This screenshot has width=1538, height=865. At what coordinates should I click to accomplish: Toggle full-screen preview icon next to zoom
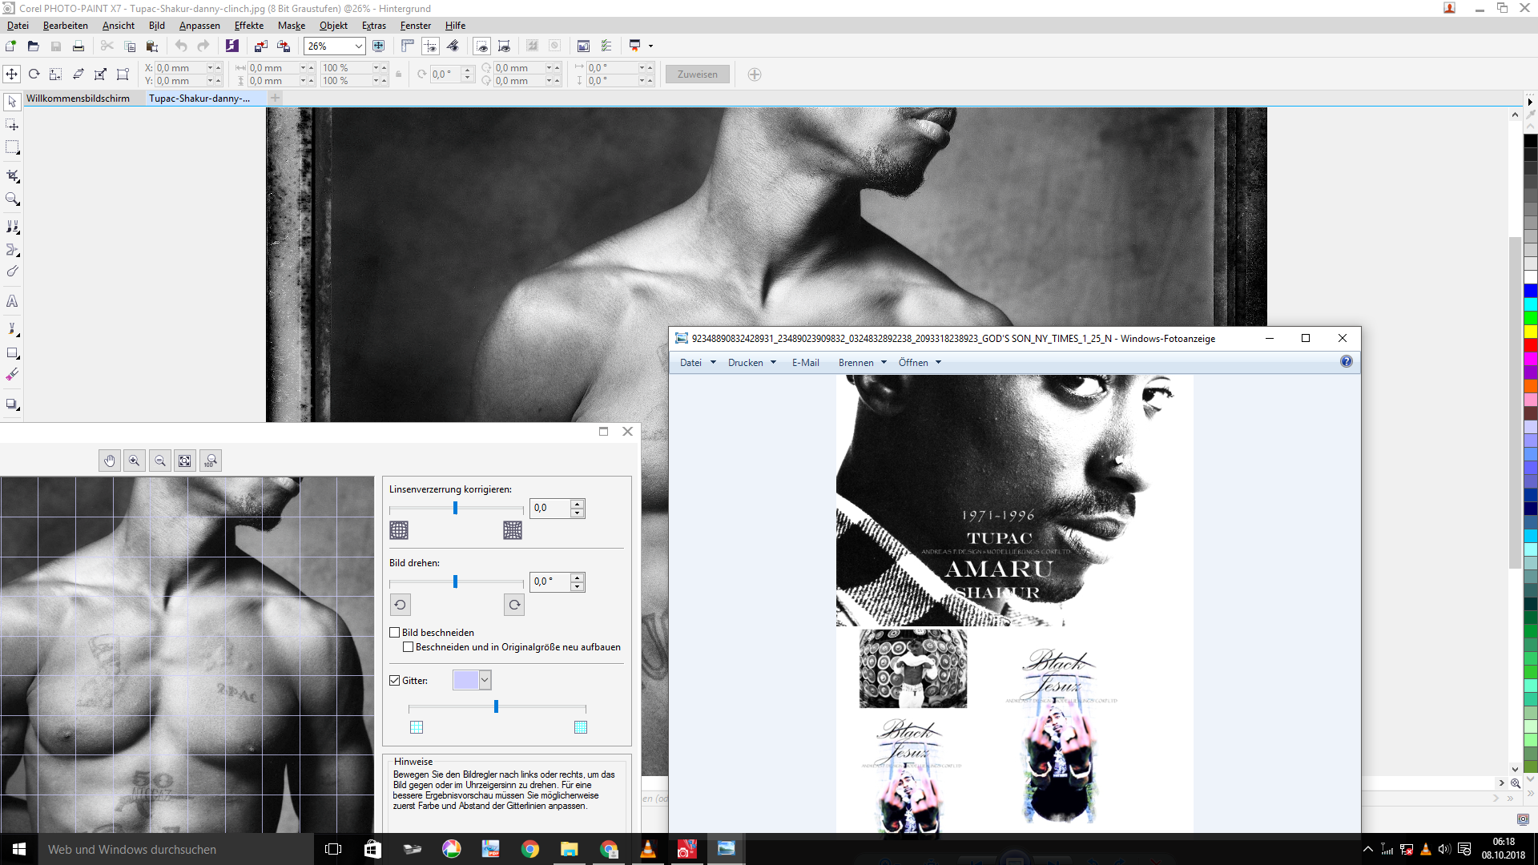(x=379, y=46)
